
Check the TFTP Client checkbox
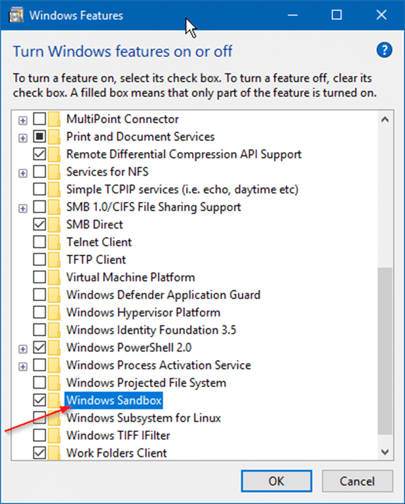pyautogui.click(x=39, y=259)
